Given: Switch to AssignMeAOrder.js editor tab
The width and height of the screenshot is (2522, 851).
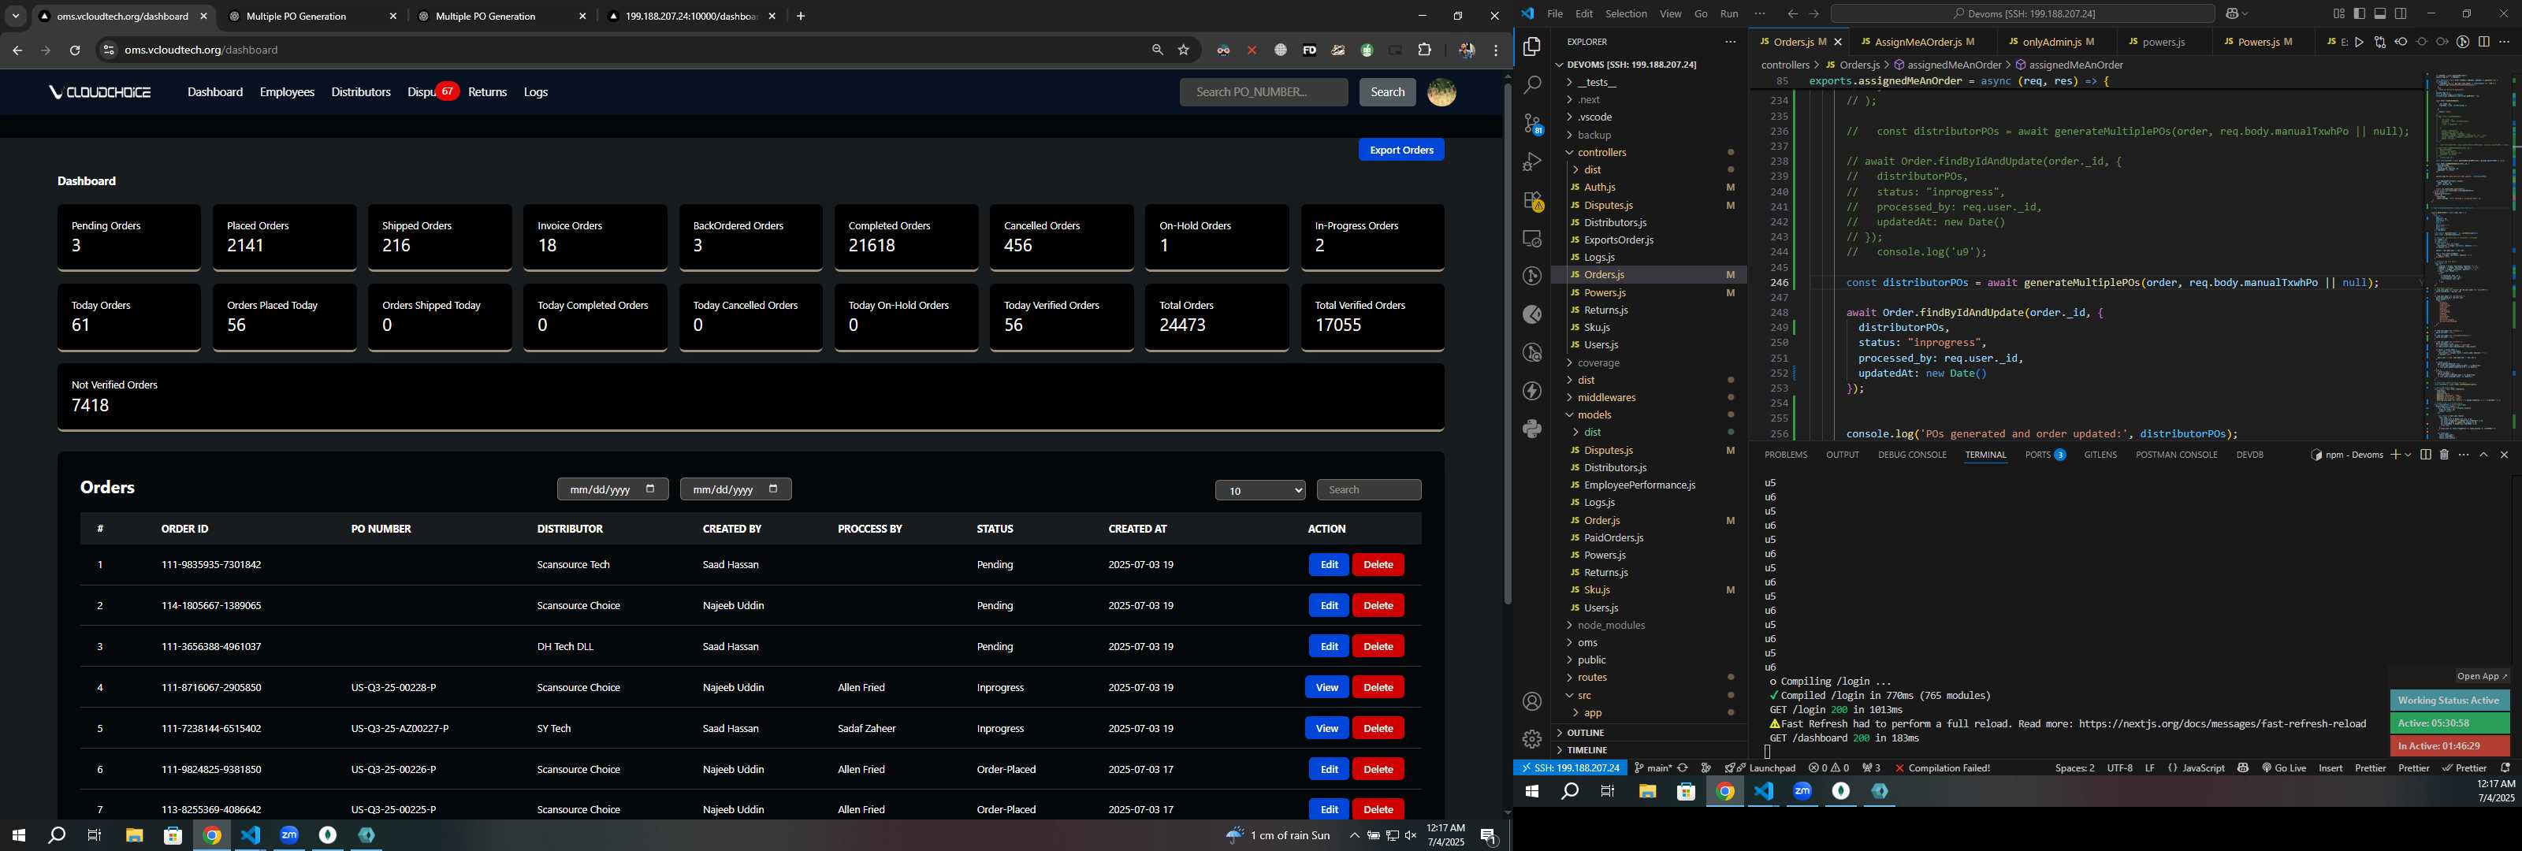Looking at the screenshot, I should (1917, 42).
